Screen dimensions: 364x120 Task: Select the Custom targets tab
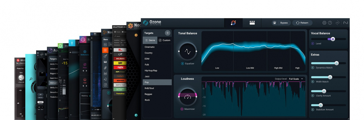pos(164,40)
